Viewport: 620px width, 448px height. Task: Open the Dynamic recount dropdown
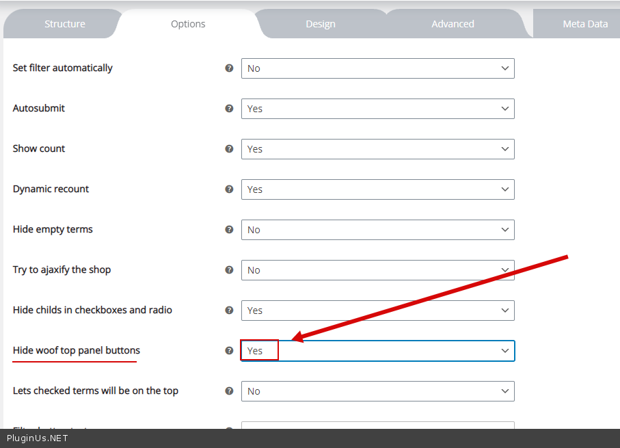pos(377,189)
